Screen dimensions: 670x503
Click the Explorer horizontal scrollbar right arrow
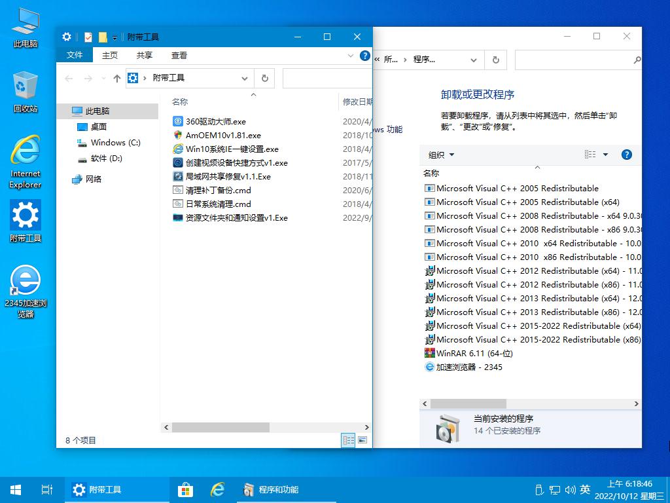[x=366, y=427]
